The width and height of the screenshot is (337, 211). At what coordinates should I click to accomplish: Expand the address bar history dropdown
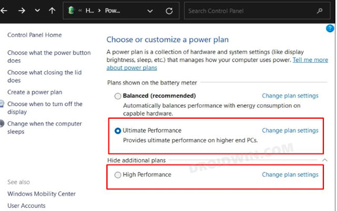coord(150,11)
